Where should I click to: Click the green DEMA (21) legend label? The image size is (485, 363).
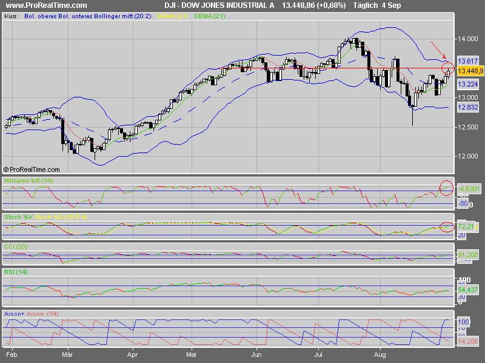(209, 16)
